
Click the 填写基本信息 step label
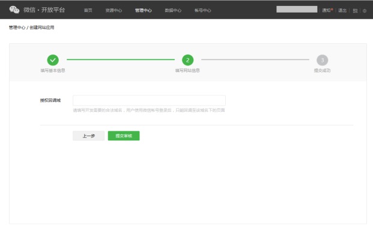click(x=53, y=70)
